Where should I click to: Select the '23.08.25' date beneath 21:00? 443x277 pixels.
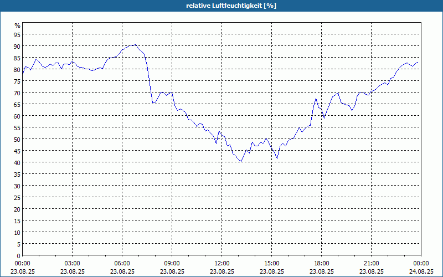371,271
